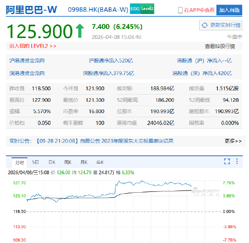Click 市盈率 value 16.800
This screenshot has height=243, width=249.
(96, 111)
